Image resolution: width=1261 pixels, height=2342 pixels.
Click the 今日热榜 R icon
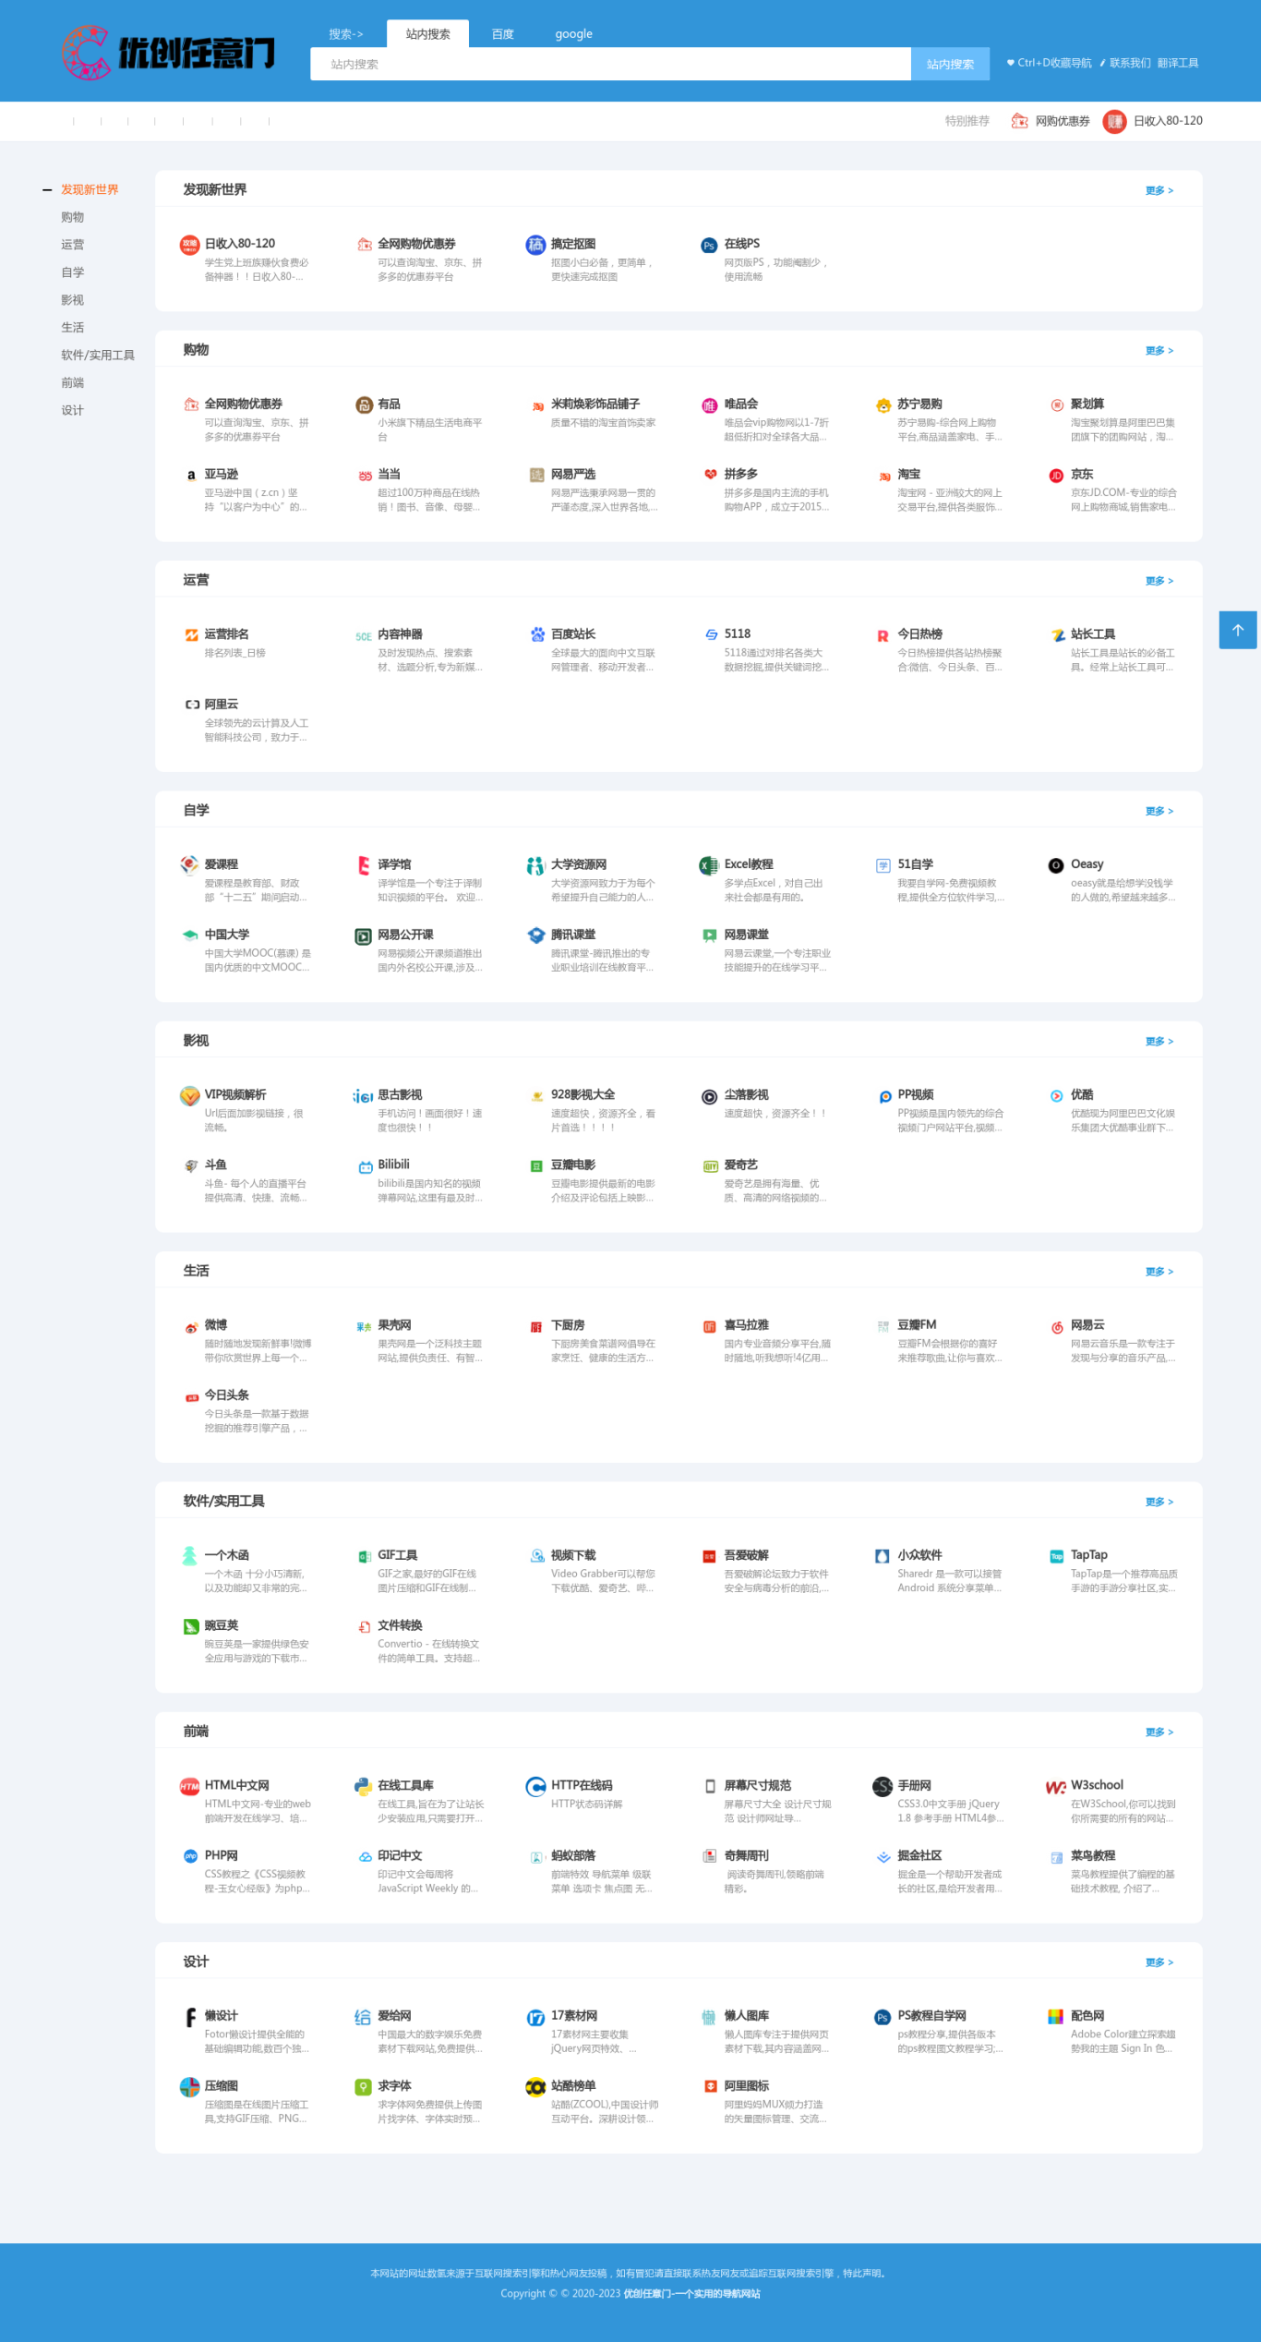click(x=883, y=635)
